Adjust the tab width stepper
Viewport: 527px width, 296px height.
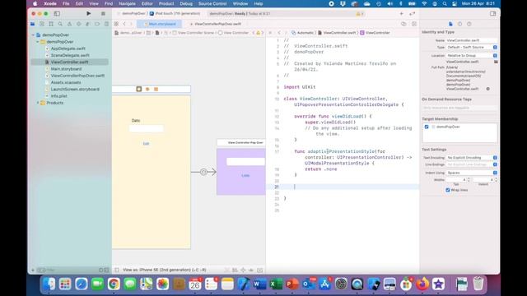click(469, 180)
